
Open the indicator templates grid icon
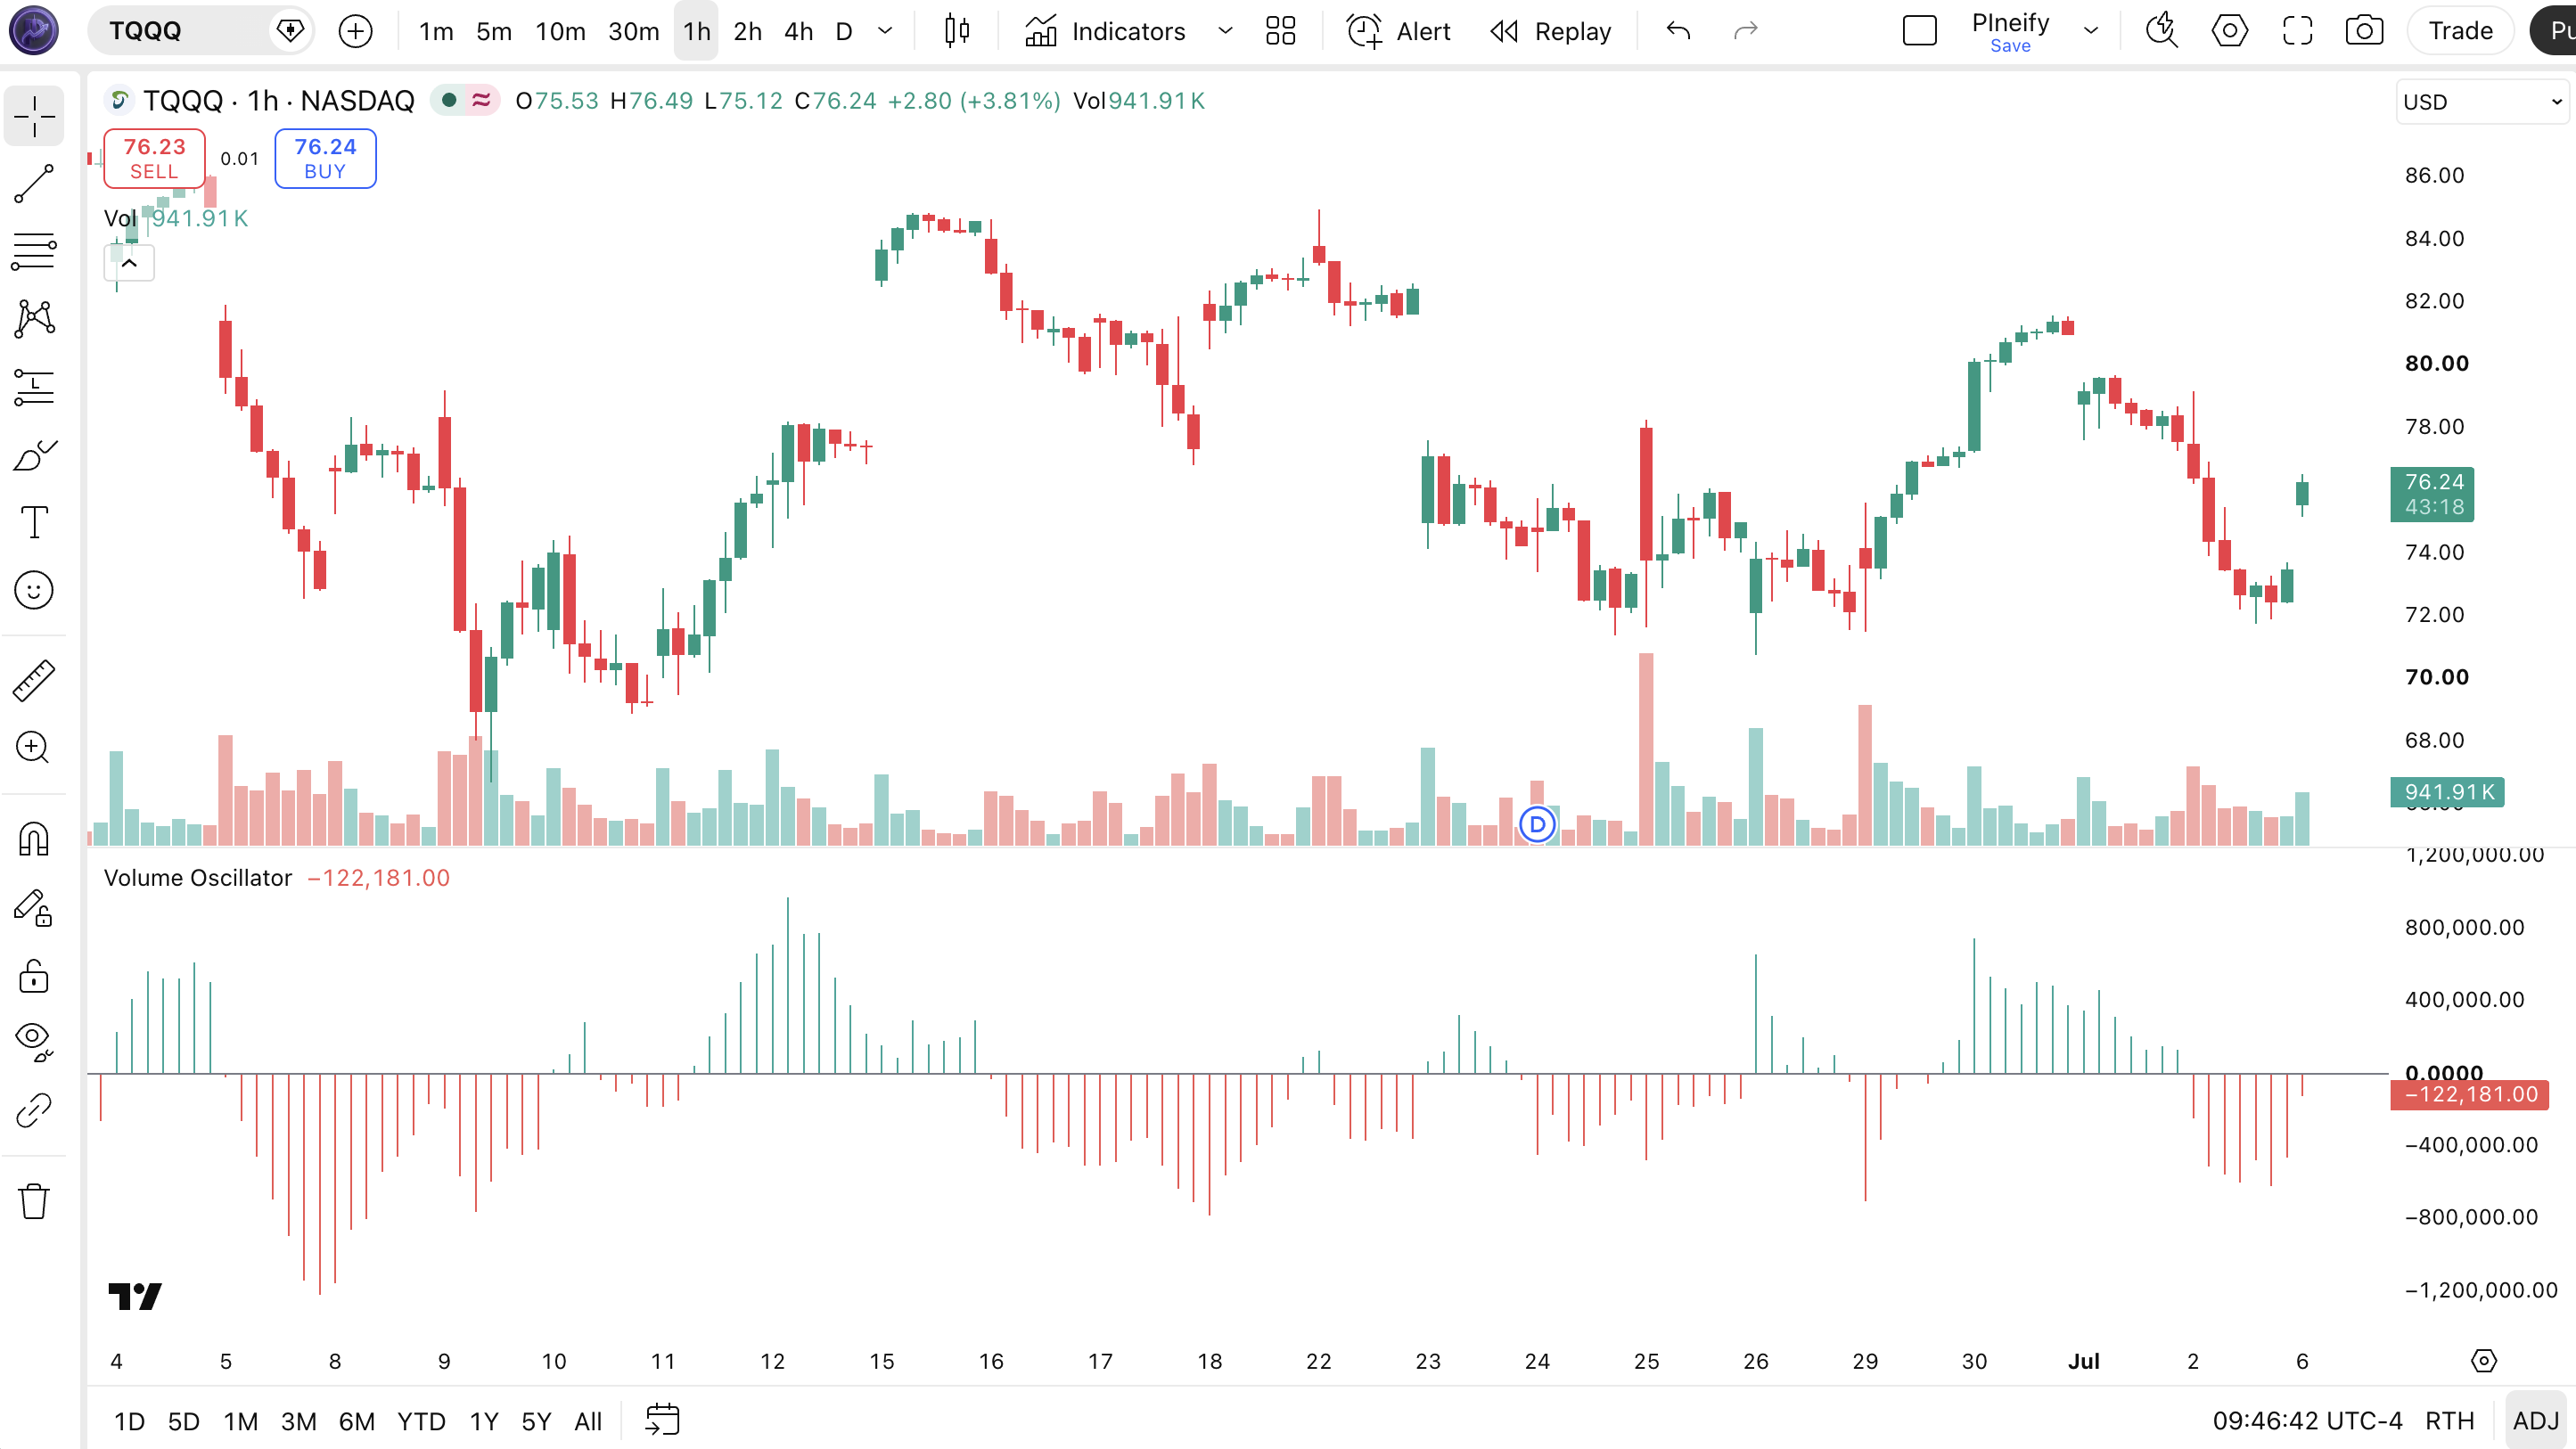(1280, 31)
